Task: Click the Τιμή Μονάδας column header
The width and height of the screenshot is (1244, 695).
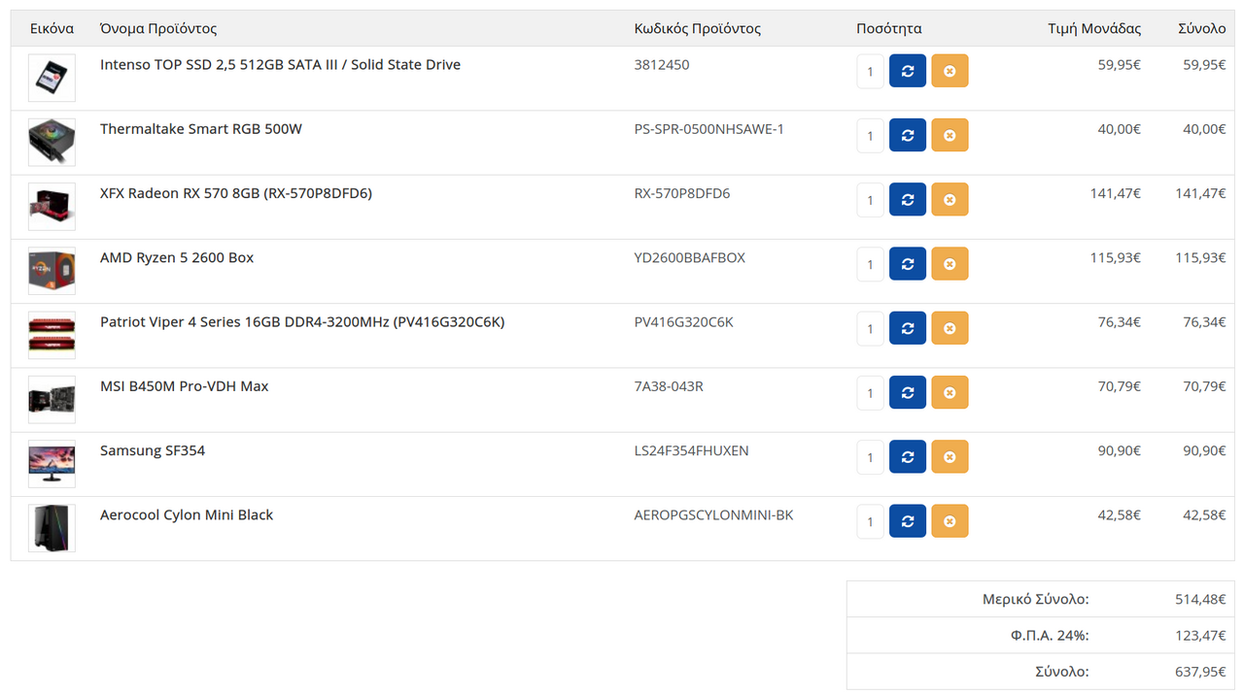Action: tap(1094, 29)
